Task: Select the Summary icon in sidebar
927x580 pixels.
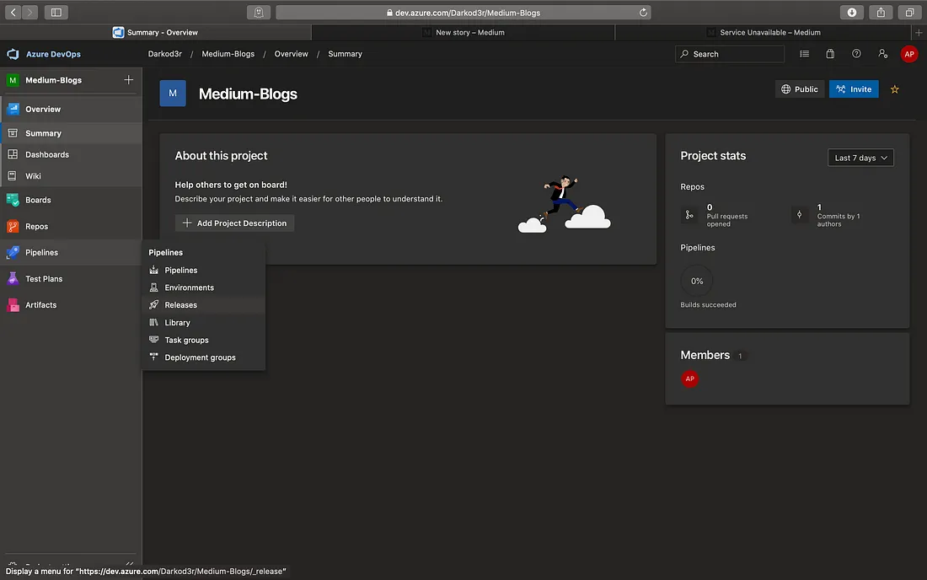Action: [13, 133]
